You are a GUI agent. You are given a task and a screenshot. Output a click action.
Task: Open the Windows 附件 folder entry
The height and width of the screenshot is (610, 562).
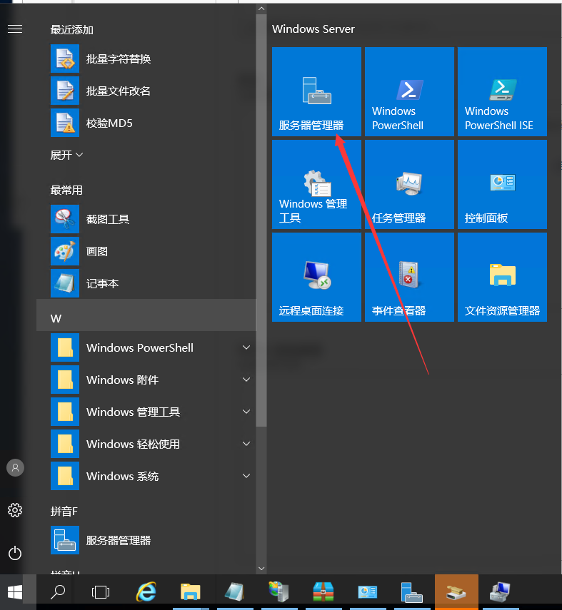[x=146, y=380]
